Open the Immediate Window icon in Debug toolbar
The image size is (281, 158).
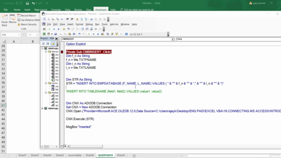(87, 29)
